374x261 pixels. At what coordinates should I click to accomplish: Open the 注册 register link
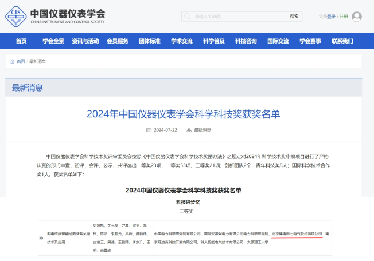click(344, 17)
